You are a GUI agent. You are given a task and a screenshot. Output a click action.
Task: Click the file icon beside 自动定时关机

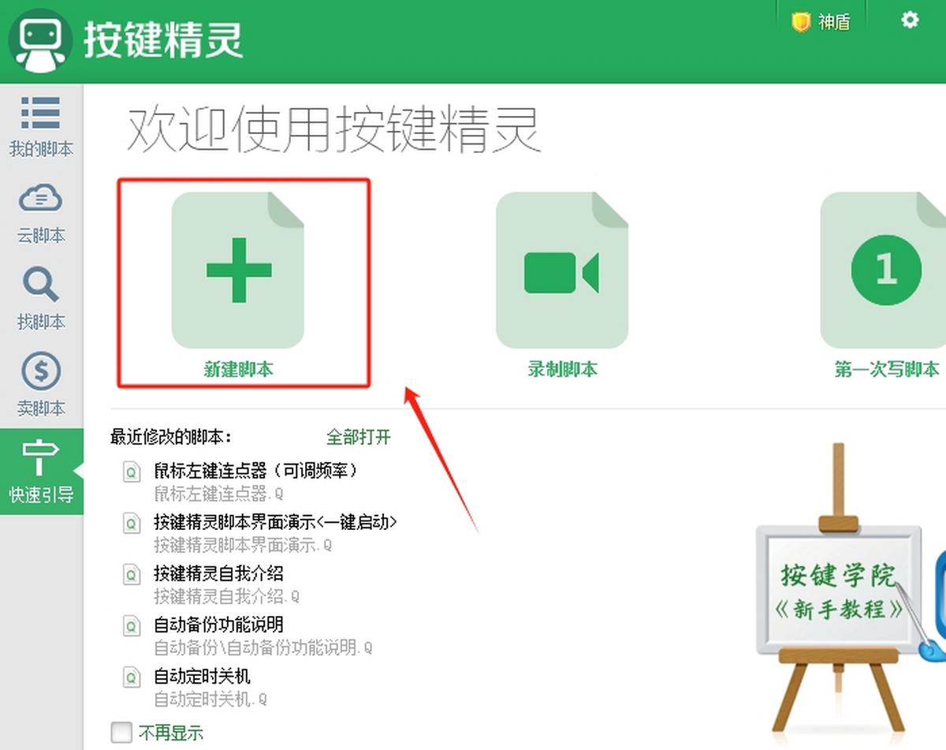coord(131,678)
